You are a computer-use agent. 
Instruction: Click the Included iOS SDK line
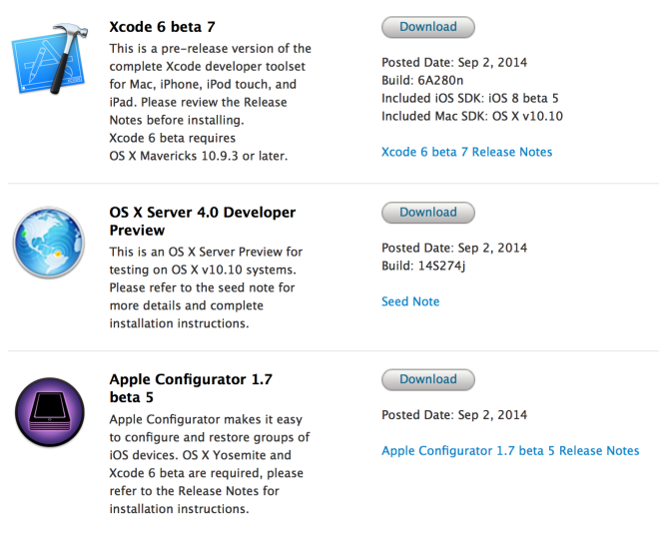coord(469,99)
